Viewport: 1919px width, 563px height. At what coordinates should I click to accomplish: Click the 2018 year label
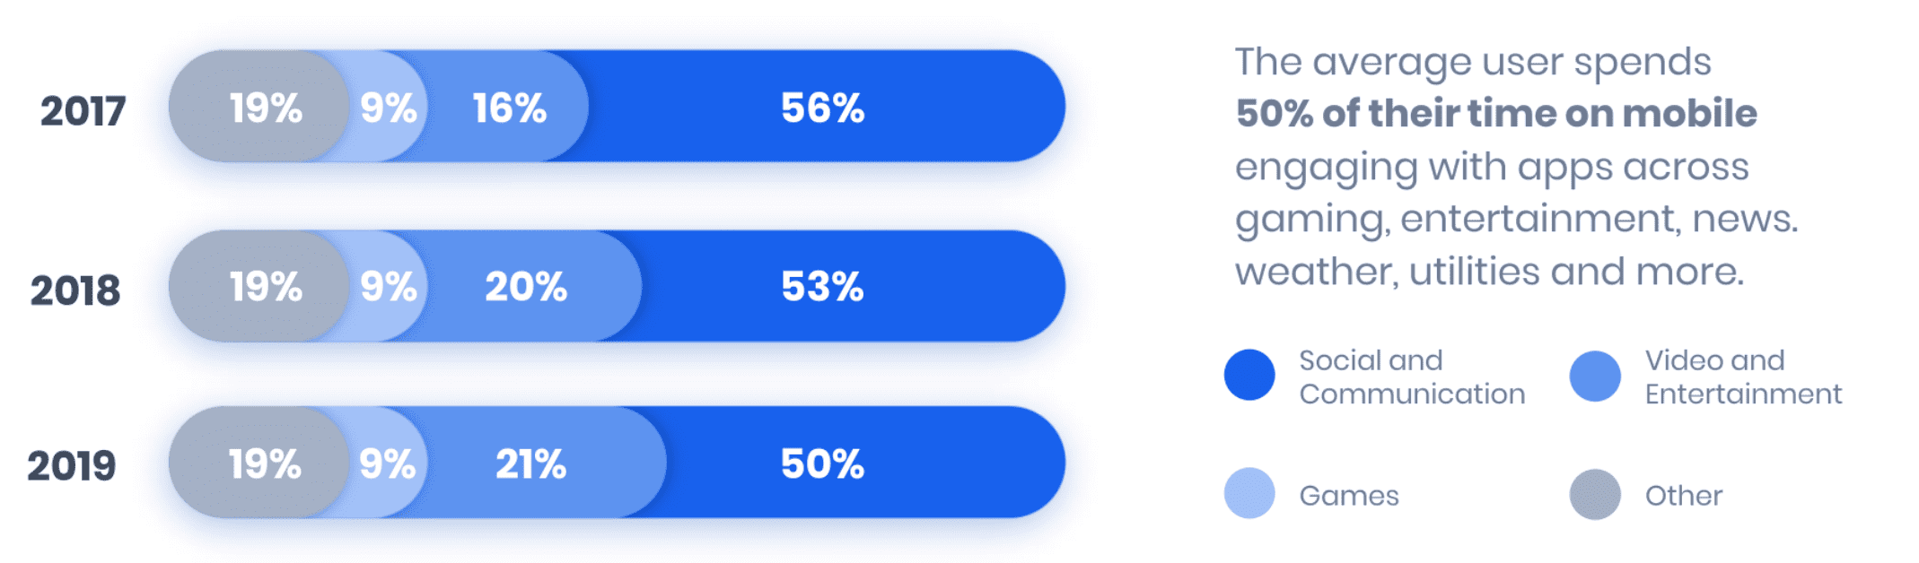point(75,290)
